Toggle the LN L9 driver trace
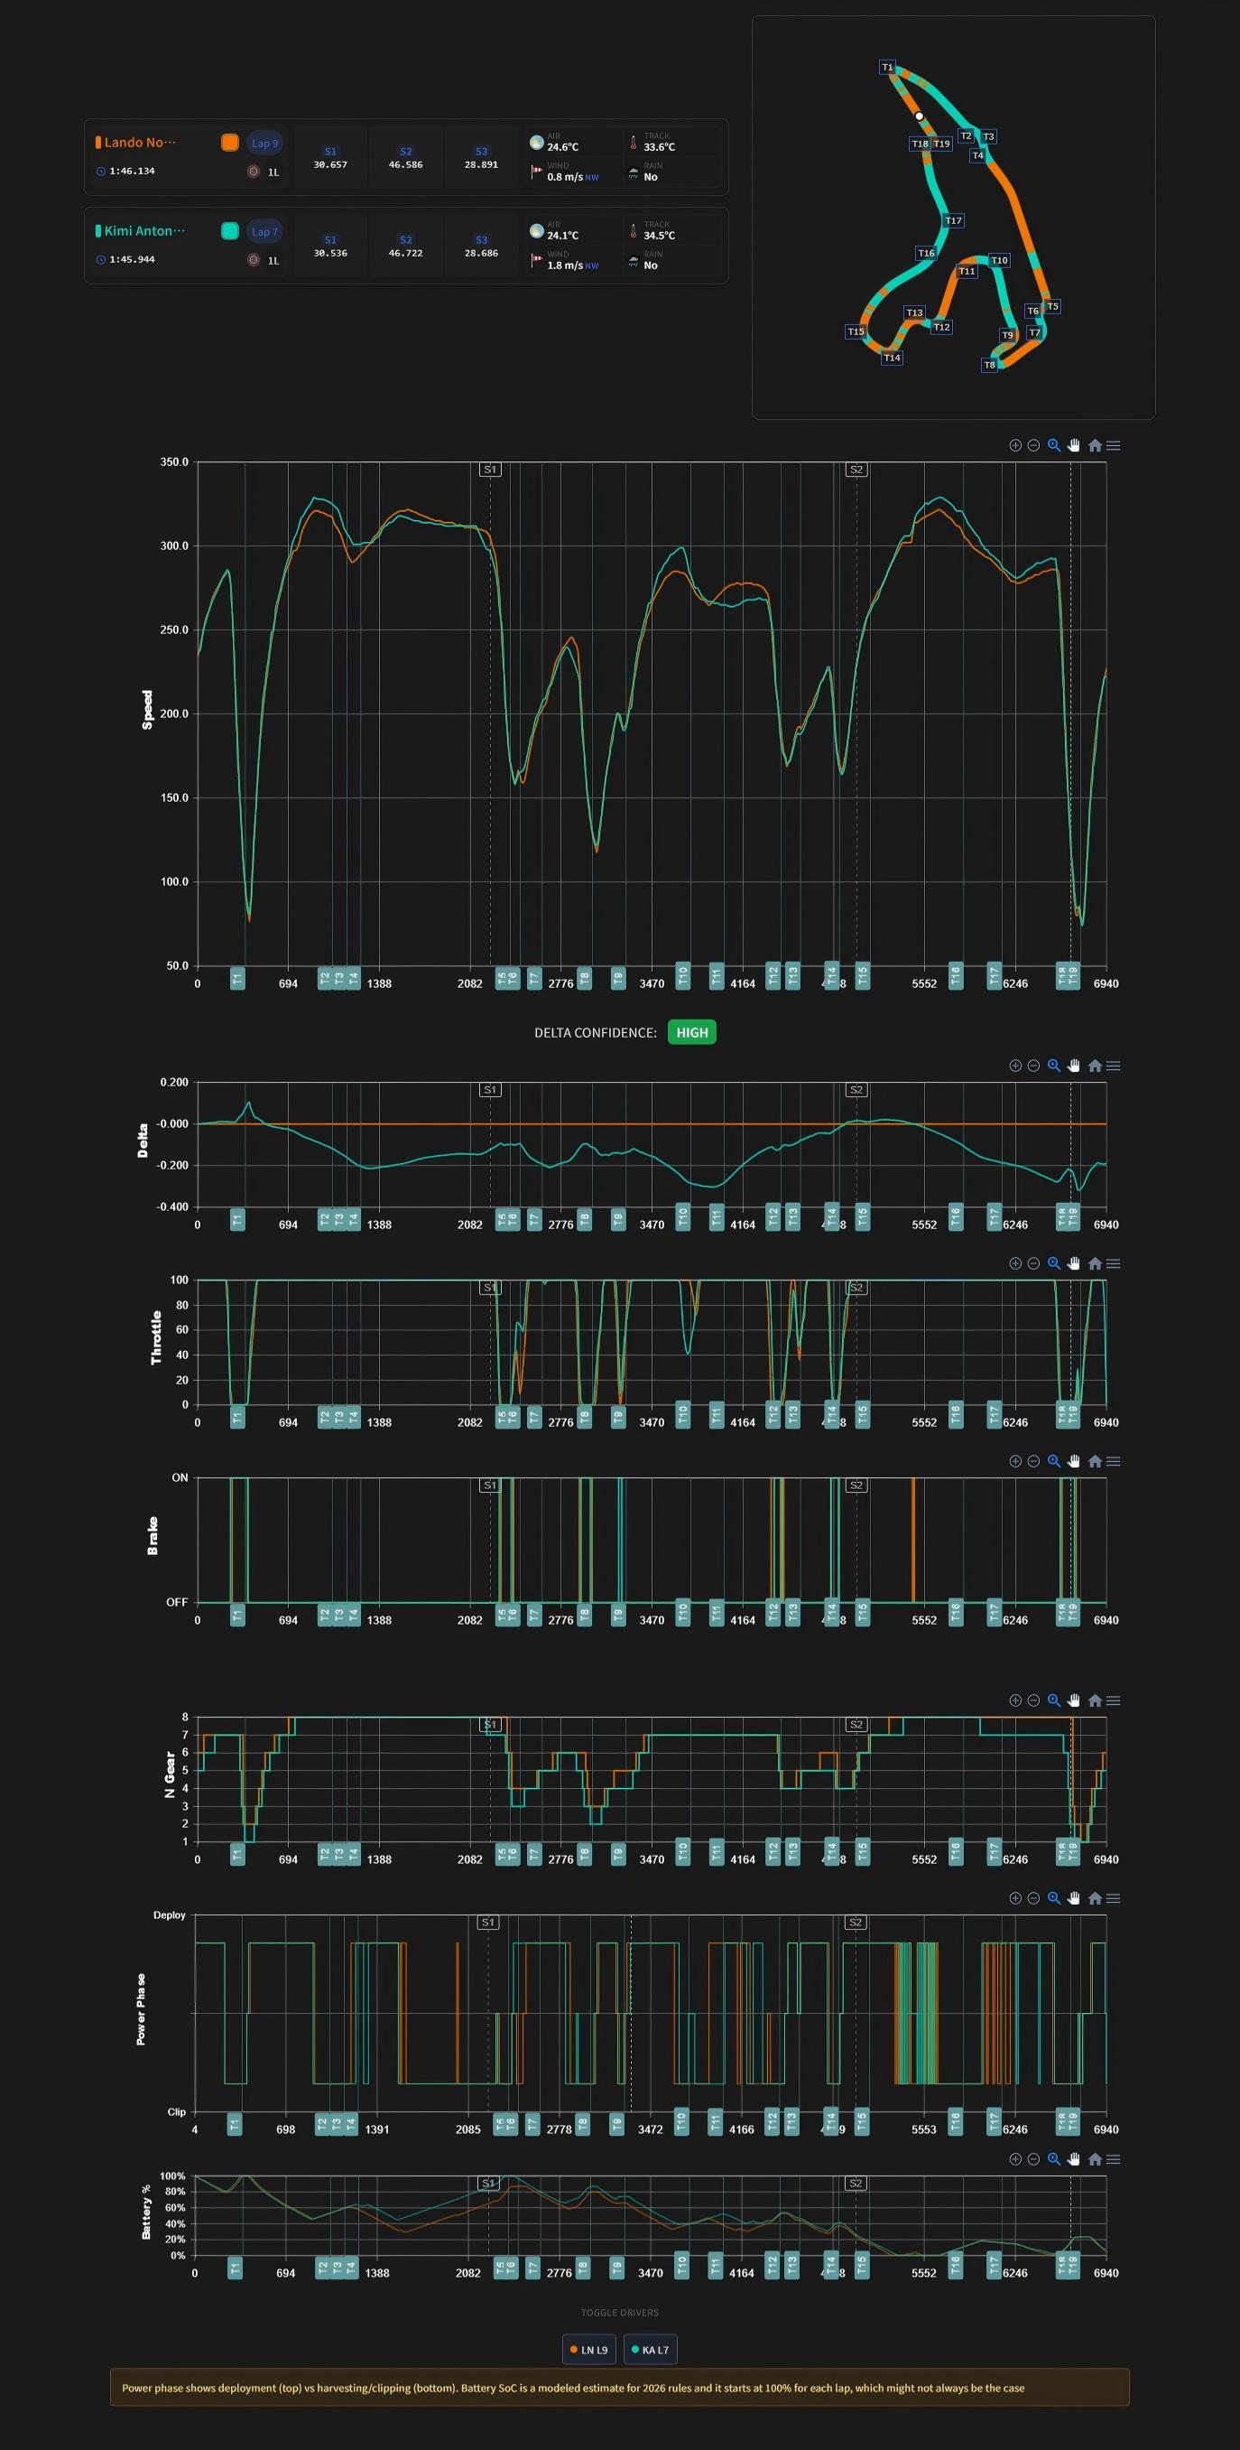 (x=589, y=2349)
